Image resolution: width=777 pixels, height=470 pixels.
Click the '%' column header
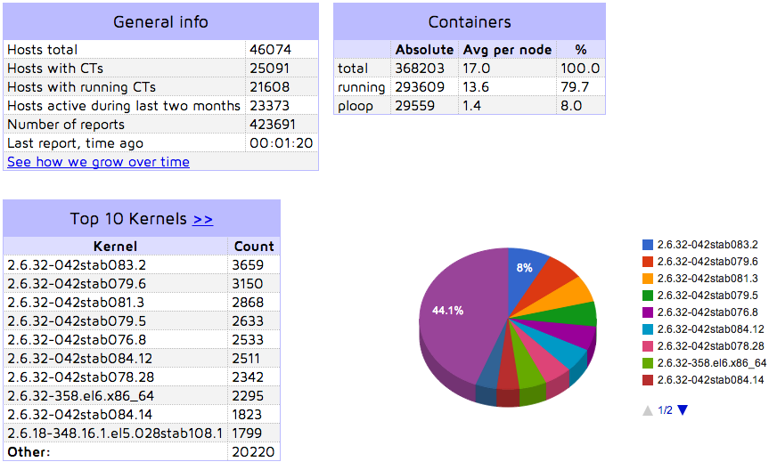pyautogui.click(x=581, y=50)
